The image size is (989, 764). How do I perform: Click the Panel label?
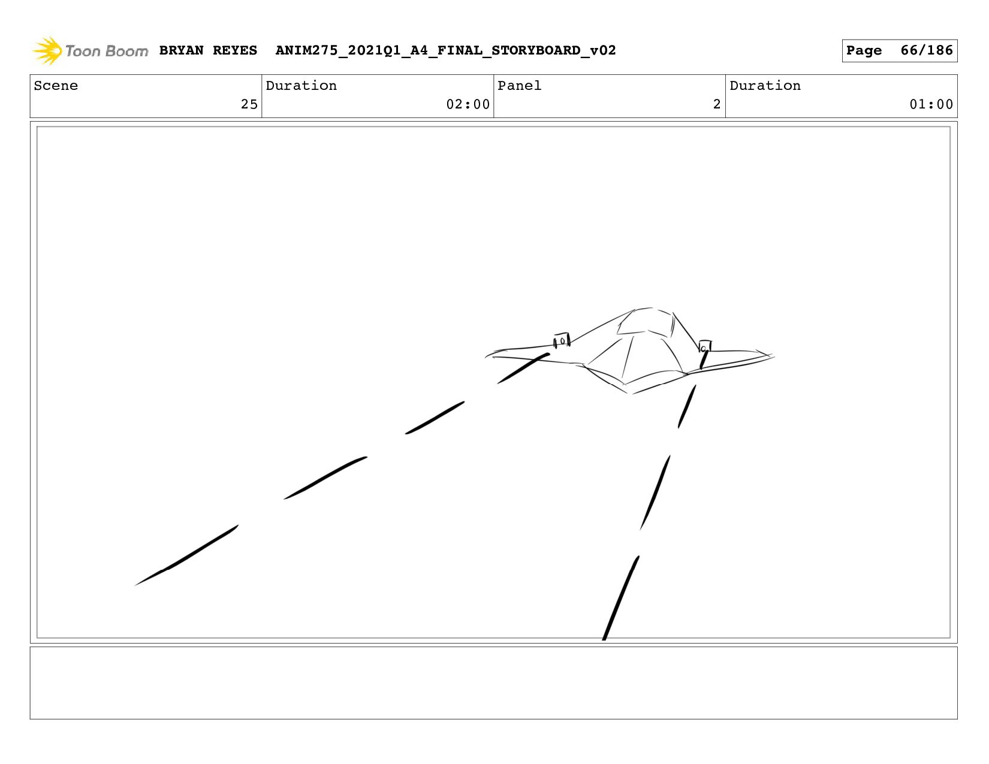point(519,86)
